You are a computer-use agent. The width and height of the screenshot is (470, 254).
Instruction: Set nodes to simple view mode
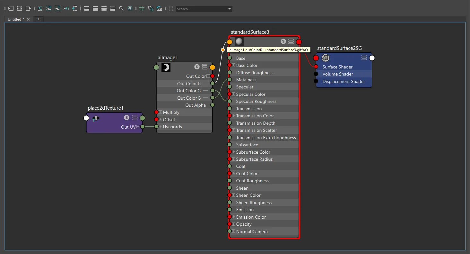[87, 9]
